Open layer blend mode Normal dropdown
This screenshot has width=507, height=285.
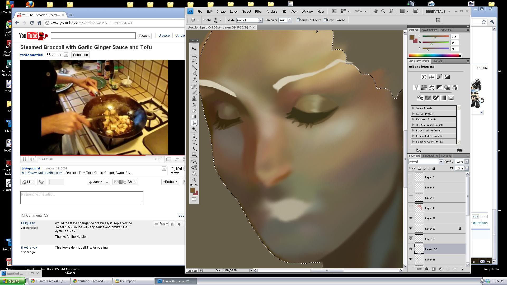pyautogui.click(x=440, y=161)
